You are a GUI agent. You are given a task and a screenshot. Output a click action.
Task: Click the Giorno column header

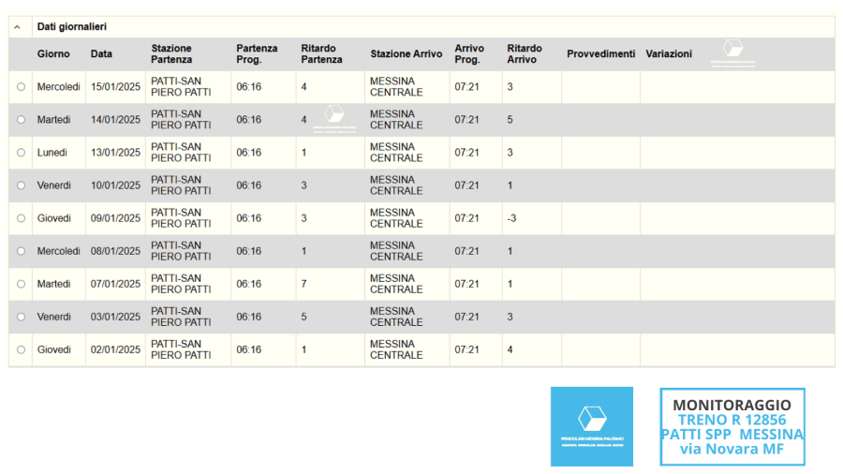(x=53, y=54)
